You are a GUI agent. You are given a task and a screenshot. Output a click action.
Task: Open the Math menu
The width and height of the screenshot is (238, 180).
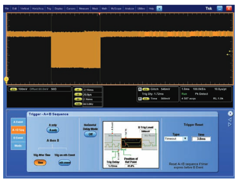pos(104,9)
